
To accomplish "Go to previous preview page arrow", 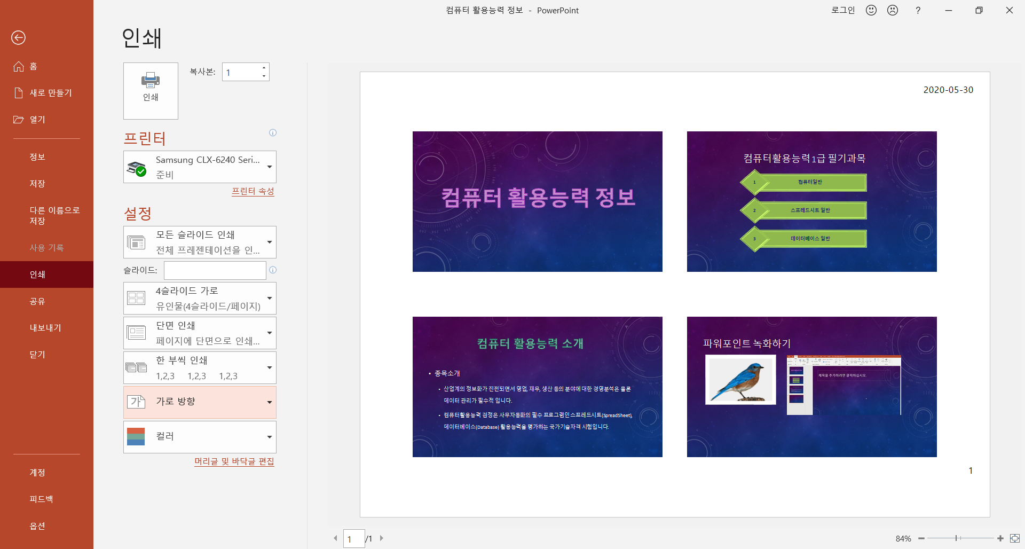I will pos(335,538).
